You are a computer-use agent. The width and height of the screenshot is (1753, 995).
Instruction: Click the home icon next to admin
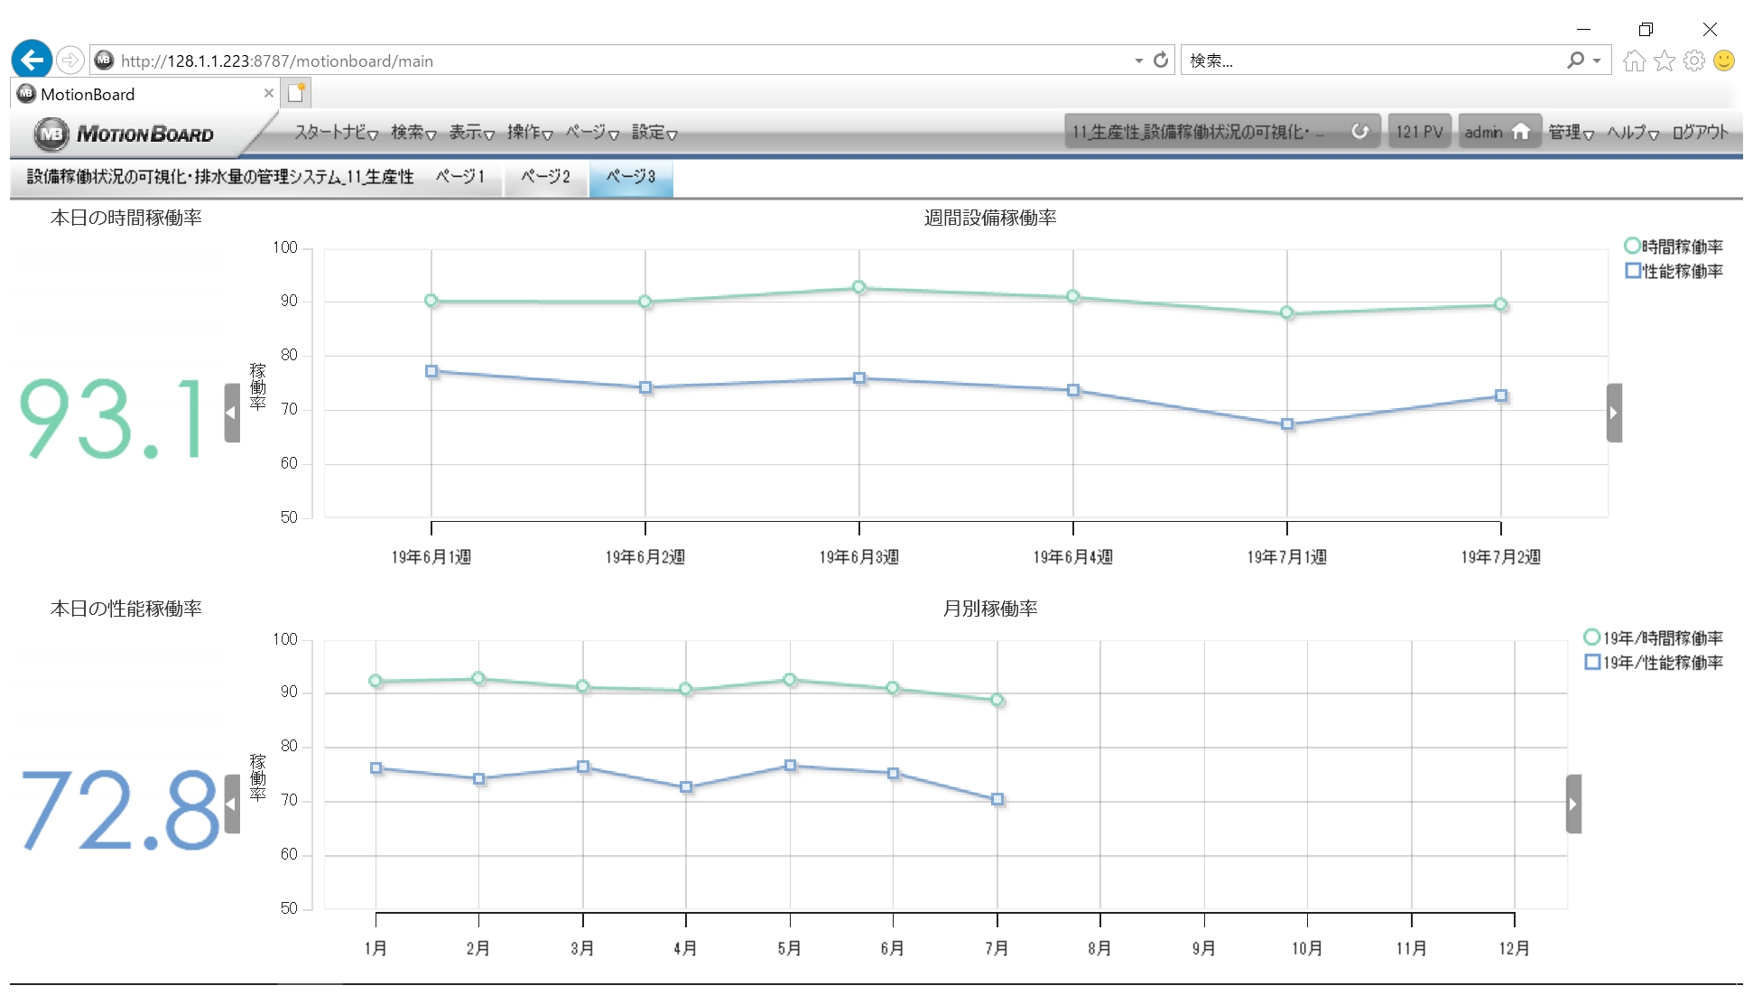(1521, 132)
